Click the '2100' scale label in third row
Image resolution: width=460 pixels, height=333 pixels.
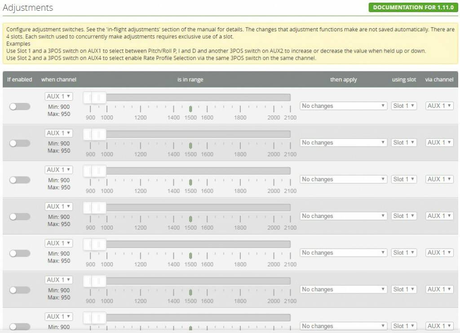click(290, 191)
